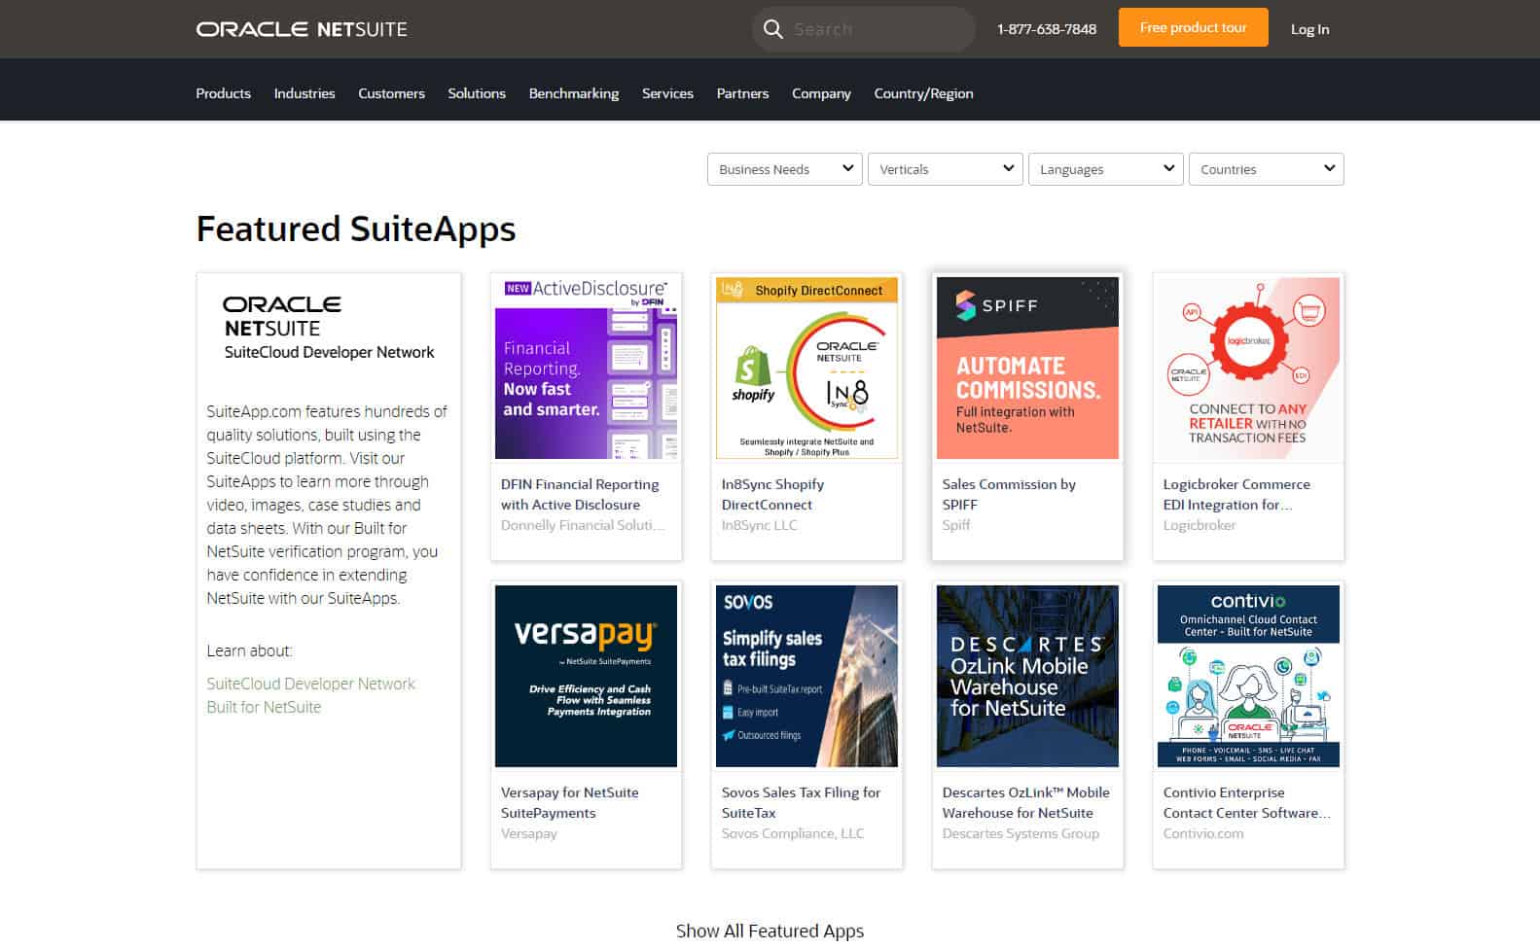Image resolution: width=1540 pixels, height=949 pixels.
Task: Click the search magnifier icon
Action: [x=773, y=29]
